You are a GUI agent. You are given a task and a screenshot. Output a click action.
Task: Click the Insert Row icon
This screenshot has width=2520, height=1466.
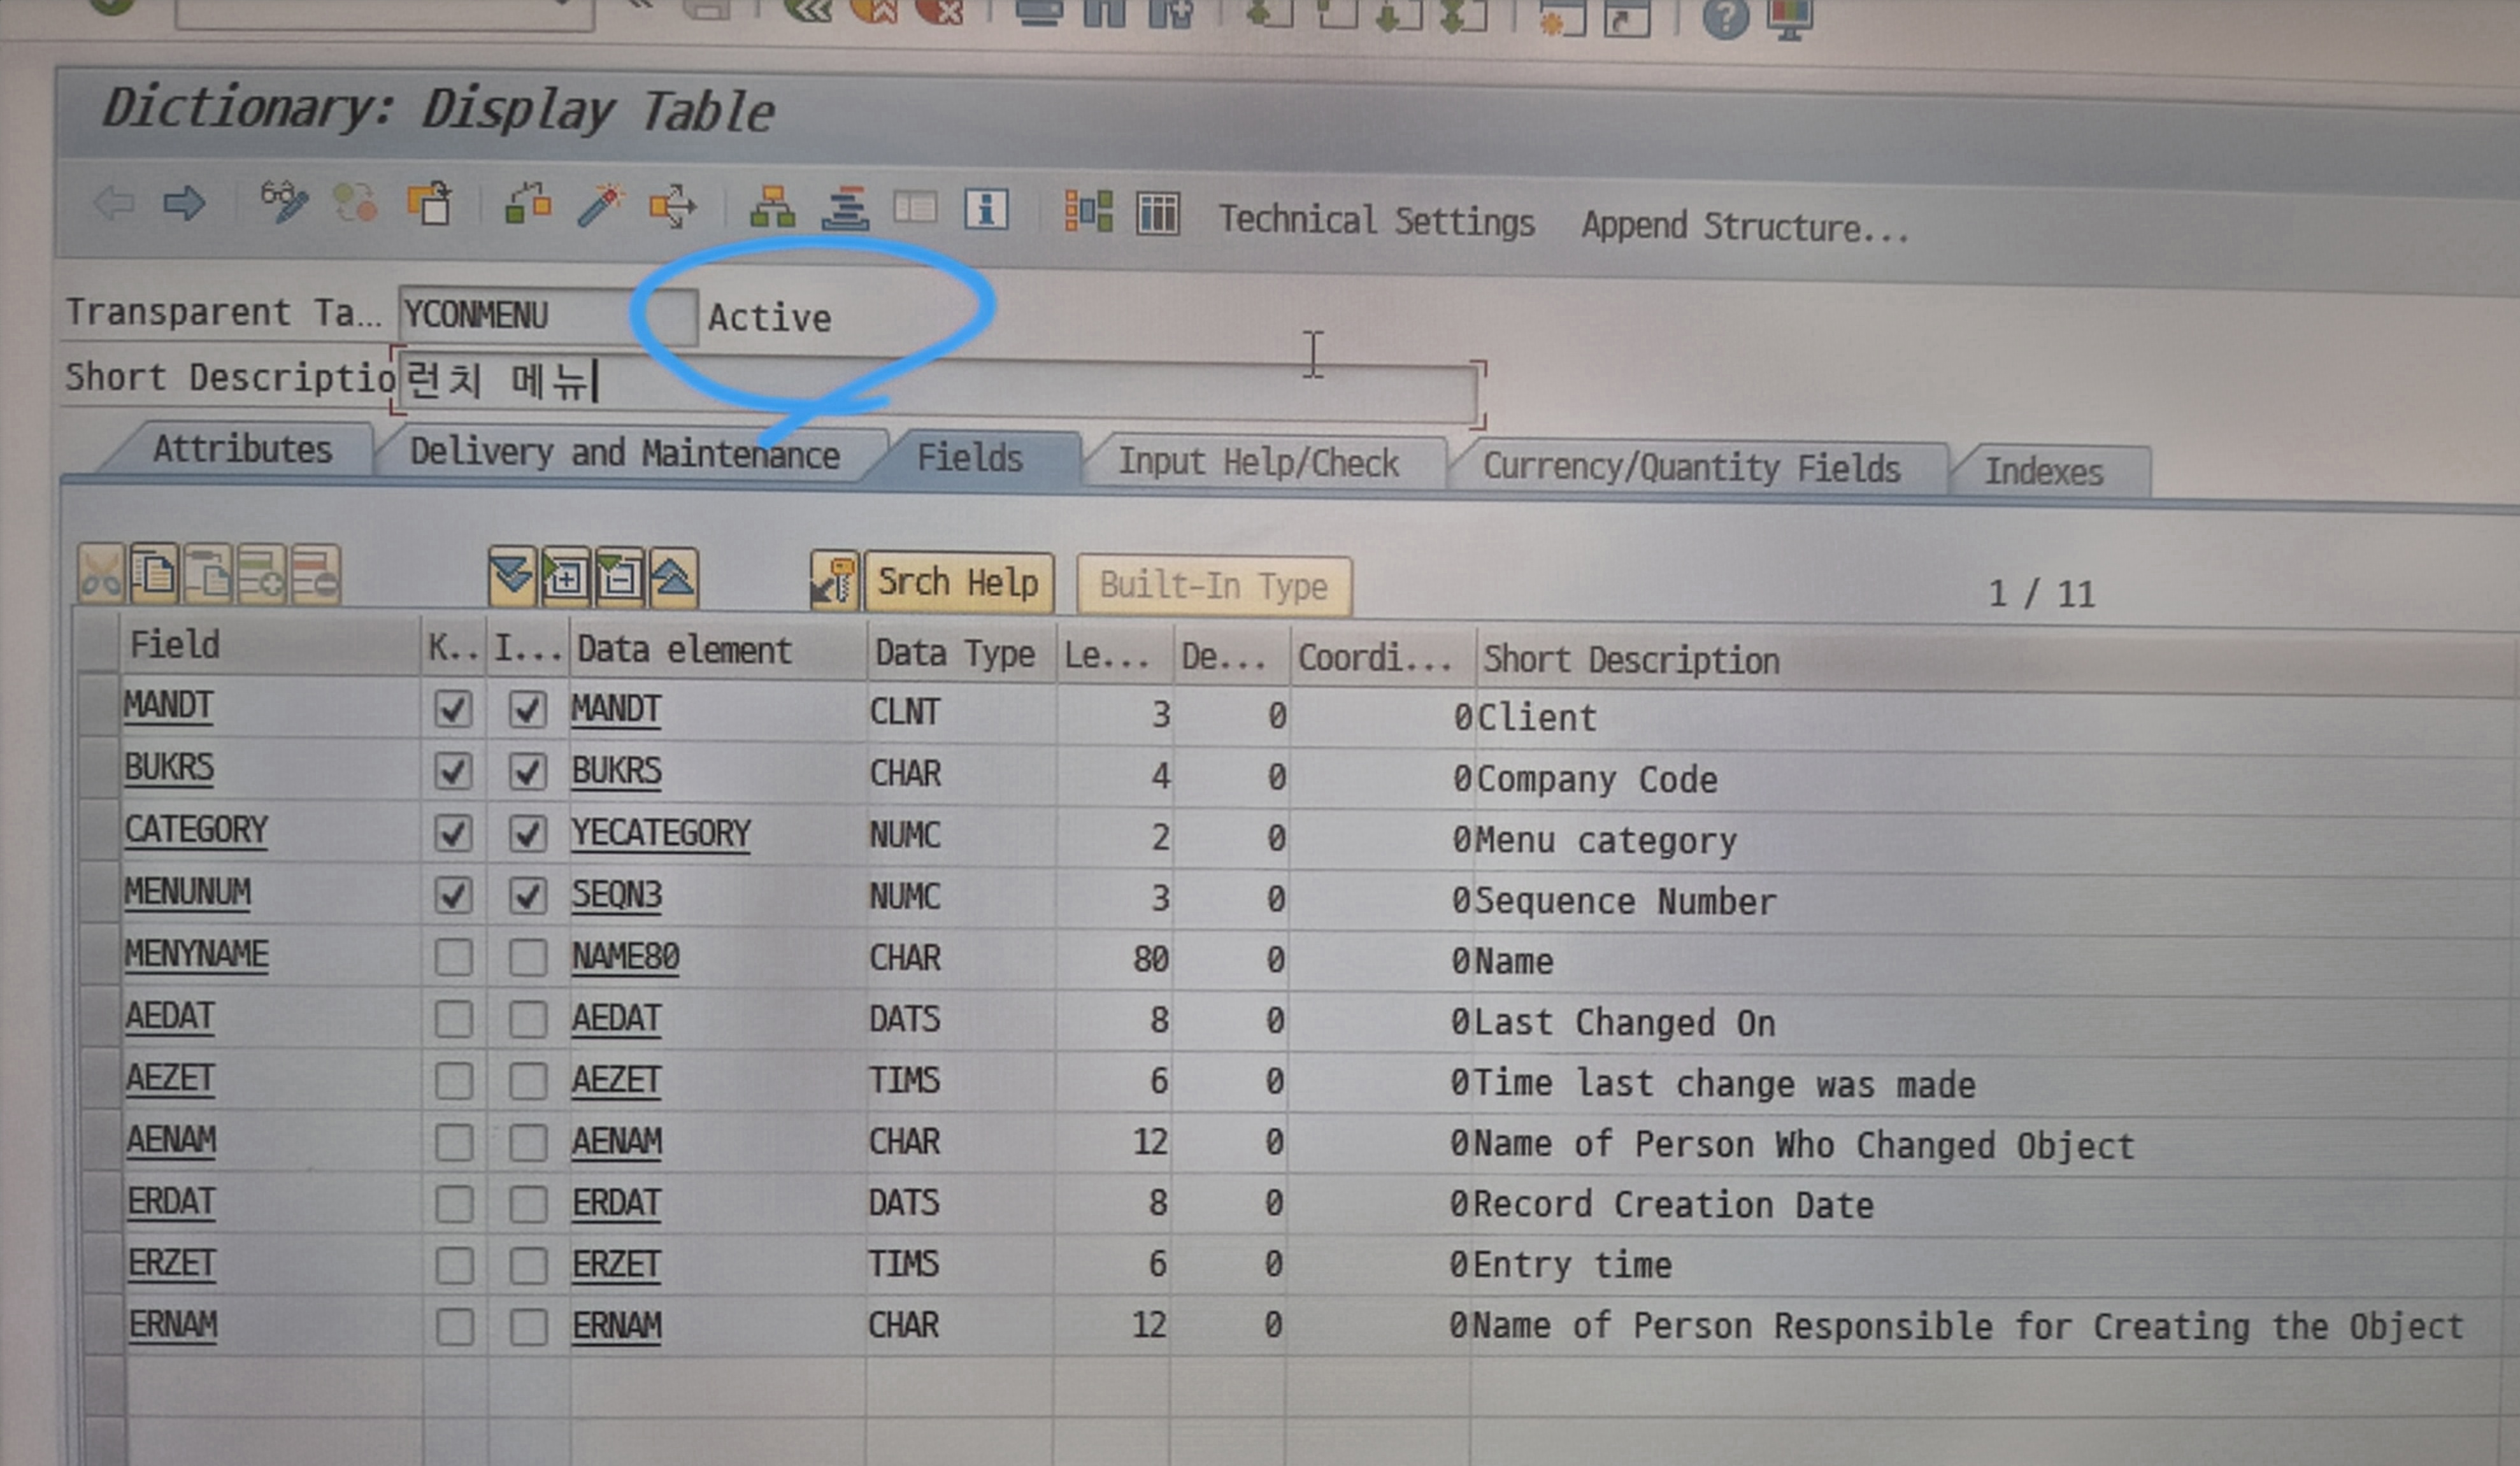click(x=261, y=575)
